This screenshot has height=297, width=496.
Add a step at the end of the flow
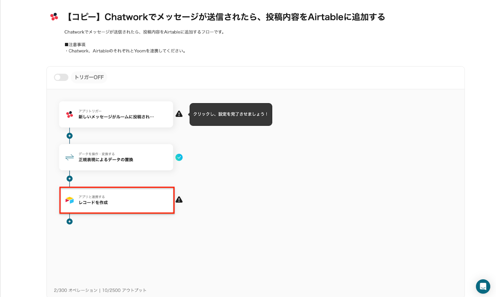[69, 221]
